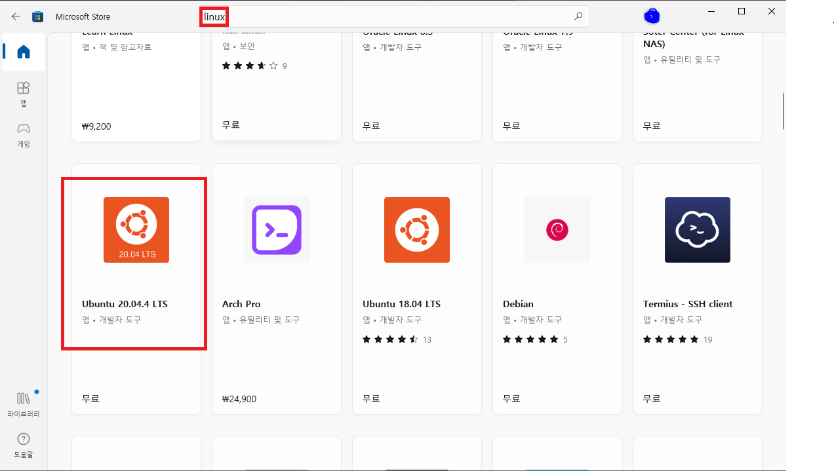Click the Ubuntu 20.04 LTS app icon
The width and height of the screenshot is (834, 471).
[x=136, y=230]
